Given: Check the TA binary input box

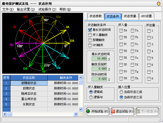Looking at the screenshot, I should pyautogui.click(x=121, y=30).
